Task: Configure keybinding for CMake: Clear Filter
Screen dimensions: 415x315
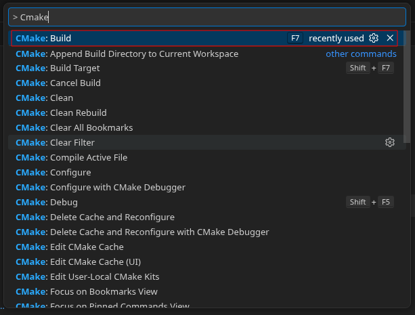Action: [389, 142]
